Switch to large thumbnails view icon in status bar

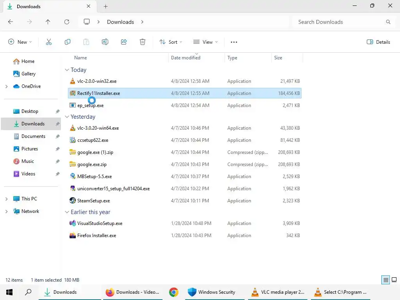(x=394, y=280)
